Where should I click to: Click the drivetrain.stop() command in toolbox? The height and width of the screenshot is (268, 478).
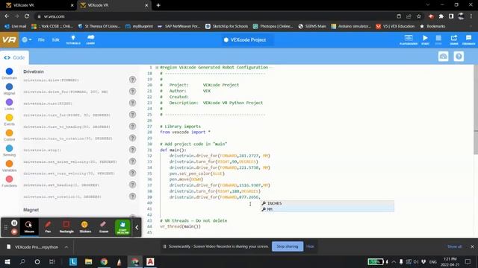click(x=43, y=150)
